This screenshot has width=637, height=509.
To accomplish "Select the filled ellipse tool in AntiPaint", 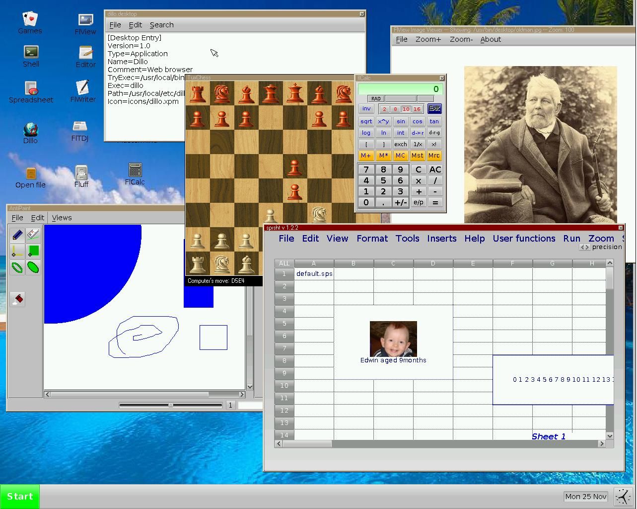I will [x=33, y=267].
